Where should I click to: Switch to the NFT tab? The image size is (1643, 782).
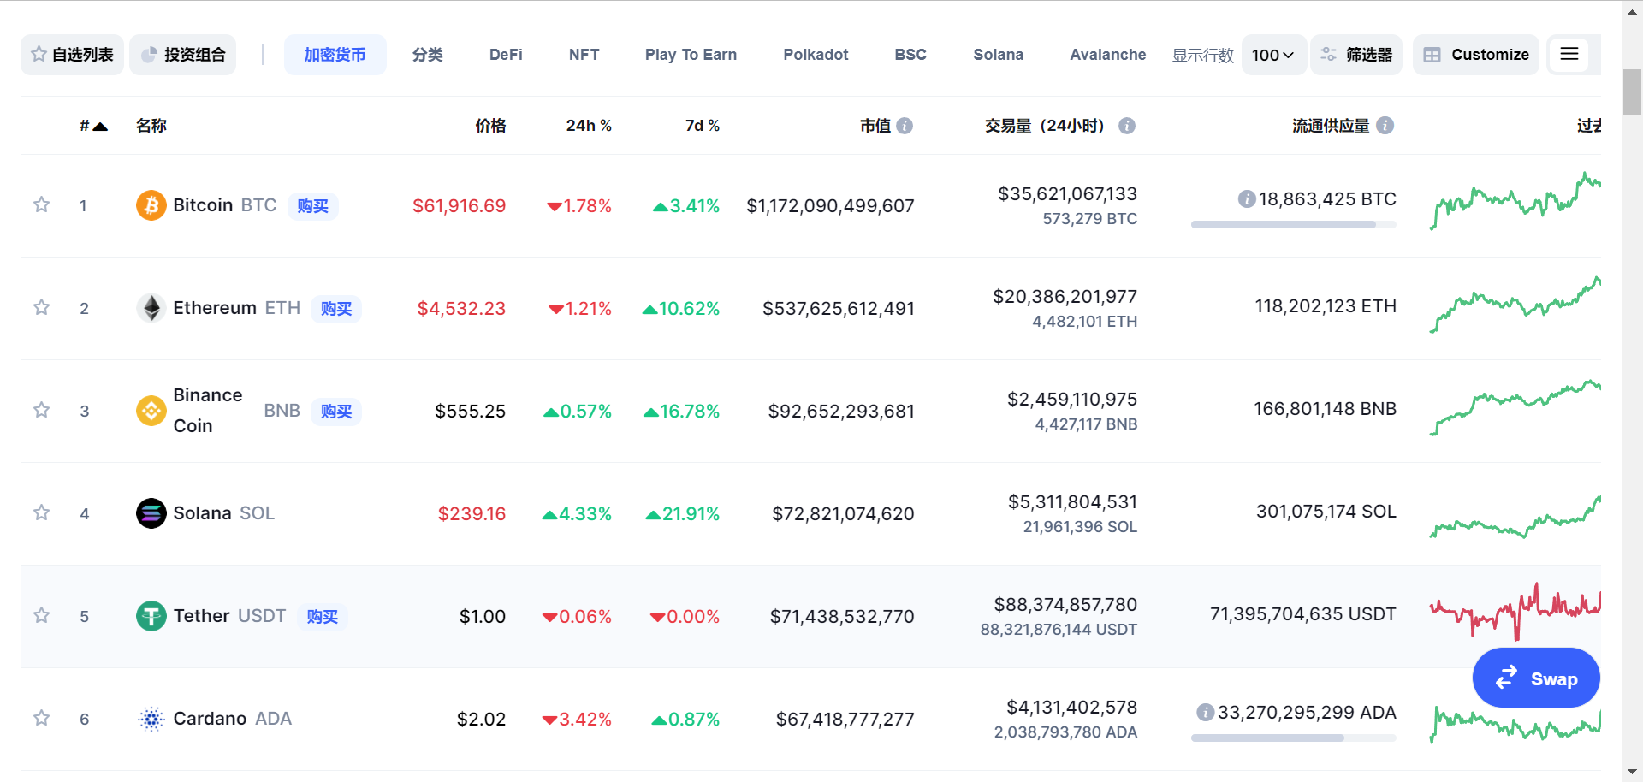pos(584,55)
